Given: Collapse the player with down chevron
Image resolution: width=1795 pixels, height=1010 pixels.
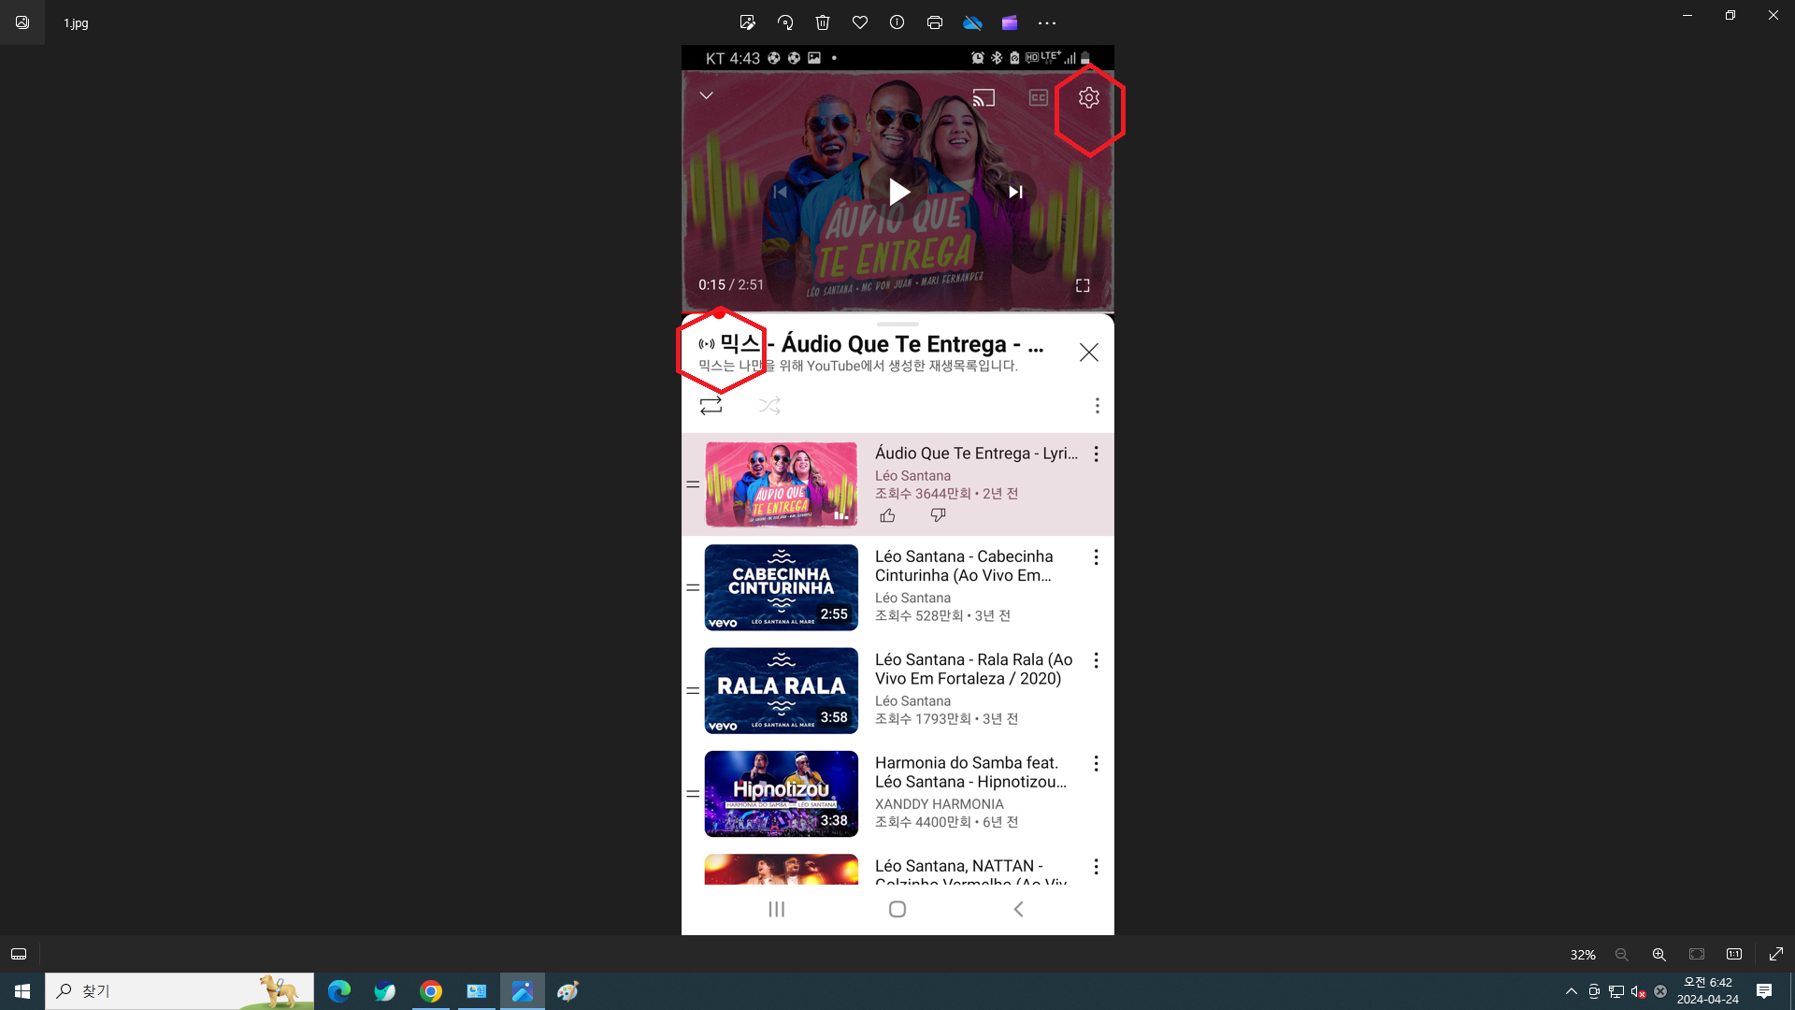Looking at the screenshot, I should pos(707,95).
